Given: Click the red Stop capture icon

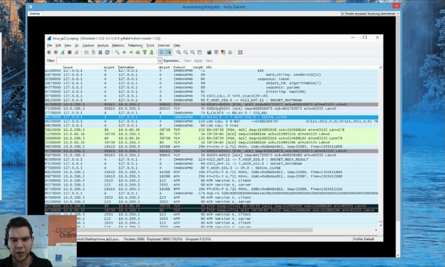Looking at the screenshot, I should coord(69,52).
